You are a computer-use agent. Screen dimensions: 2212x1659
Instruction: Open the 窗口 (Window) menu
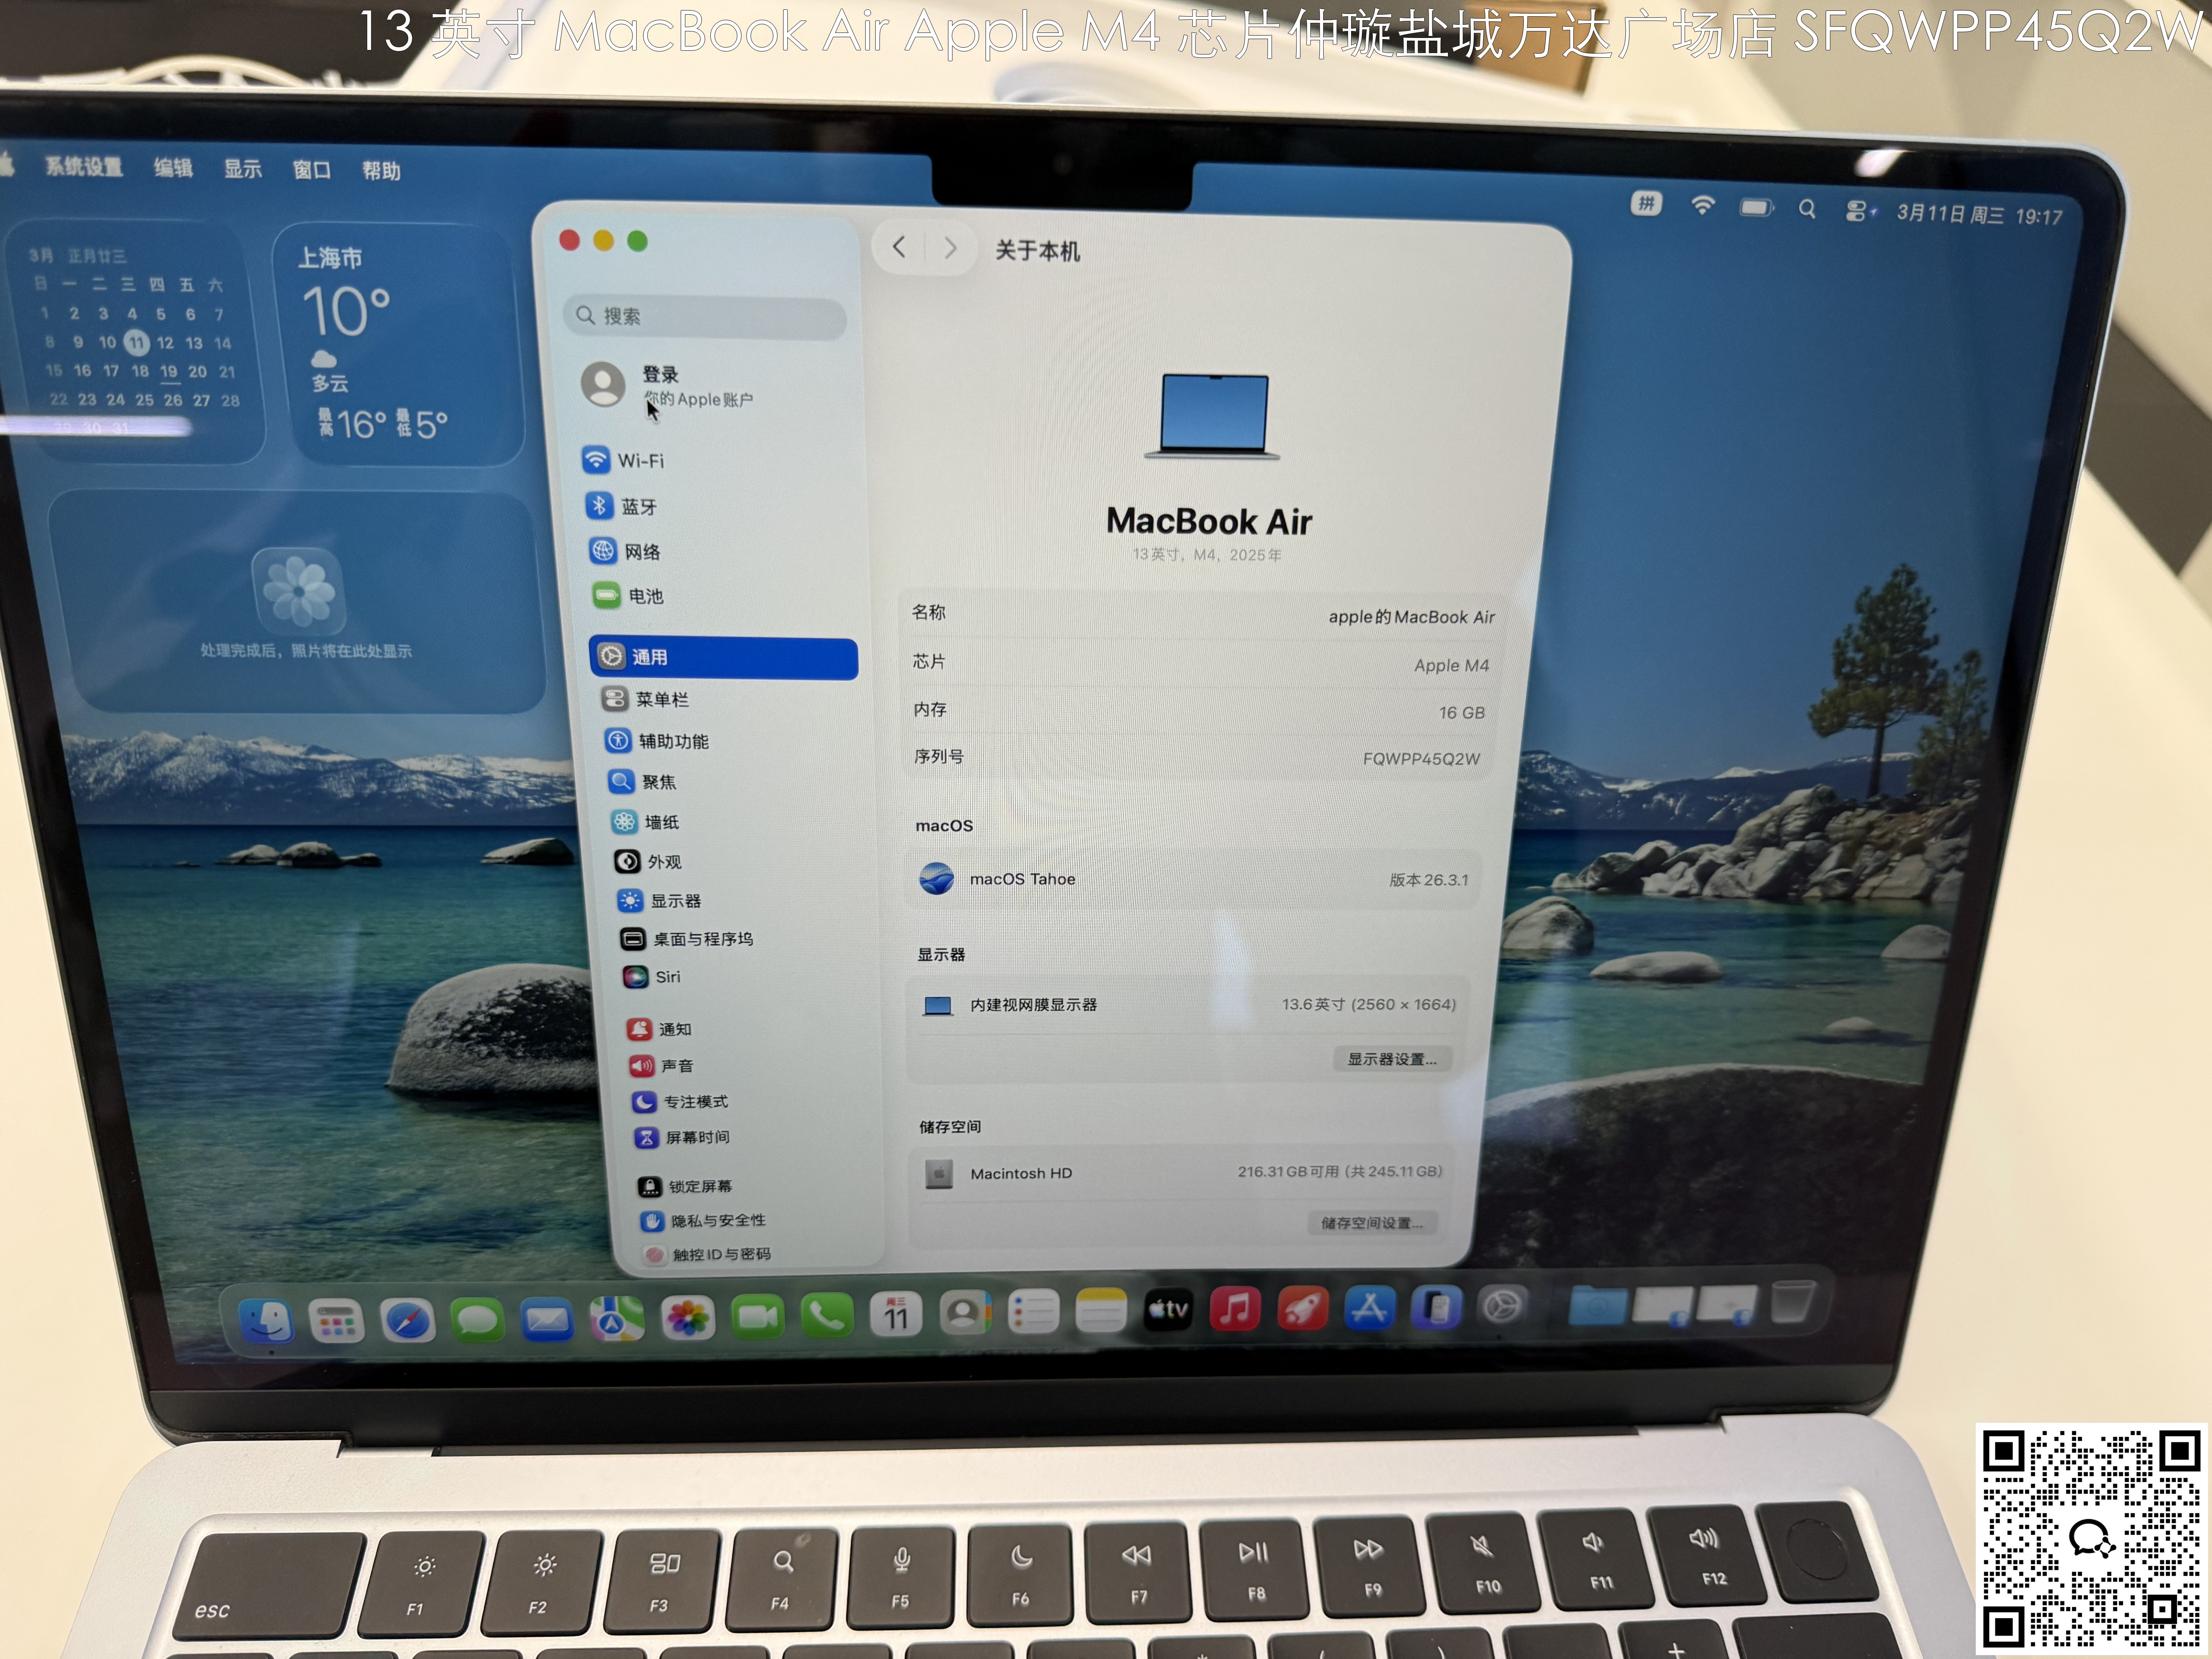point(311,170)
